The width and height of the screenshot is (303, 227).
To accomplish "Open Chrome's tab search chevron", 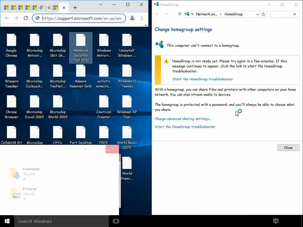I will tap(101, 4).
